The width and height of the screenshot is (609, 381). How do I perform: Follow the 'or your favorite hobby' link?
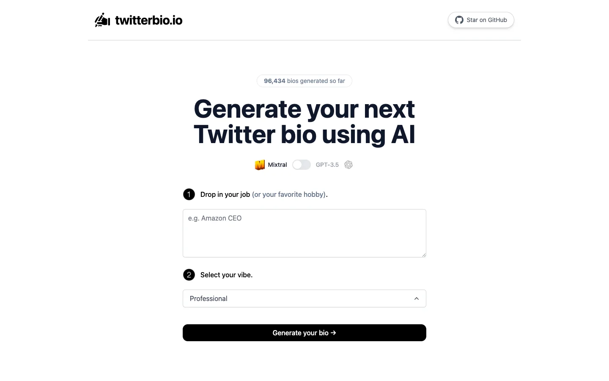289,194
